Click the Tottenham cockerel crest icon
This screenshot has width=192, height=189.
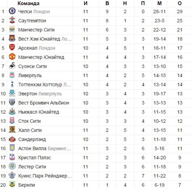point(12,84)
